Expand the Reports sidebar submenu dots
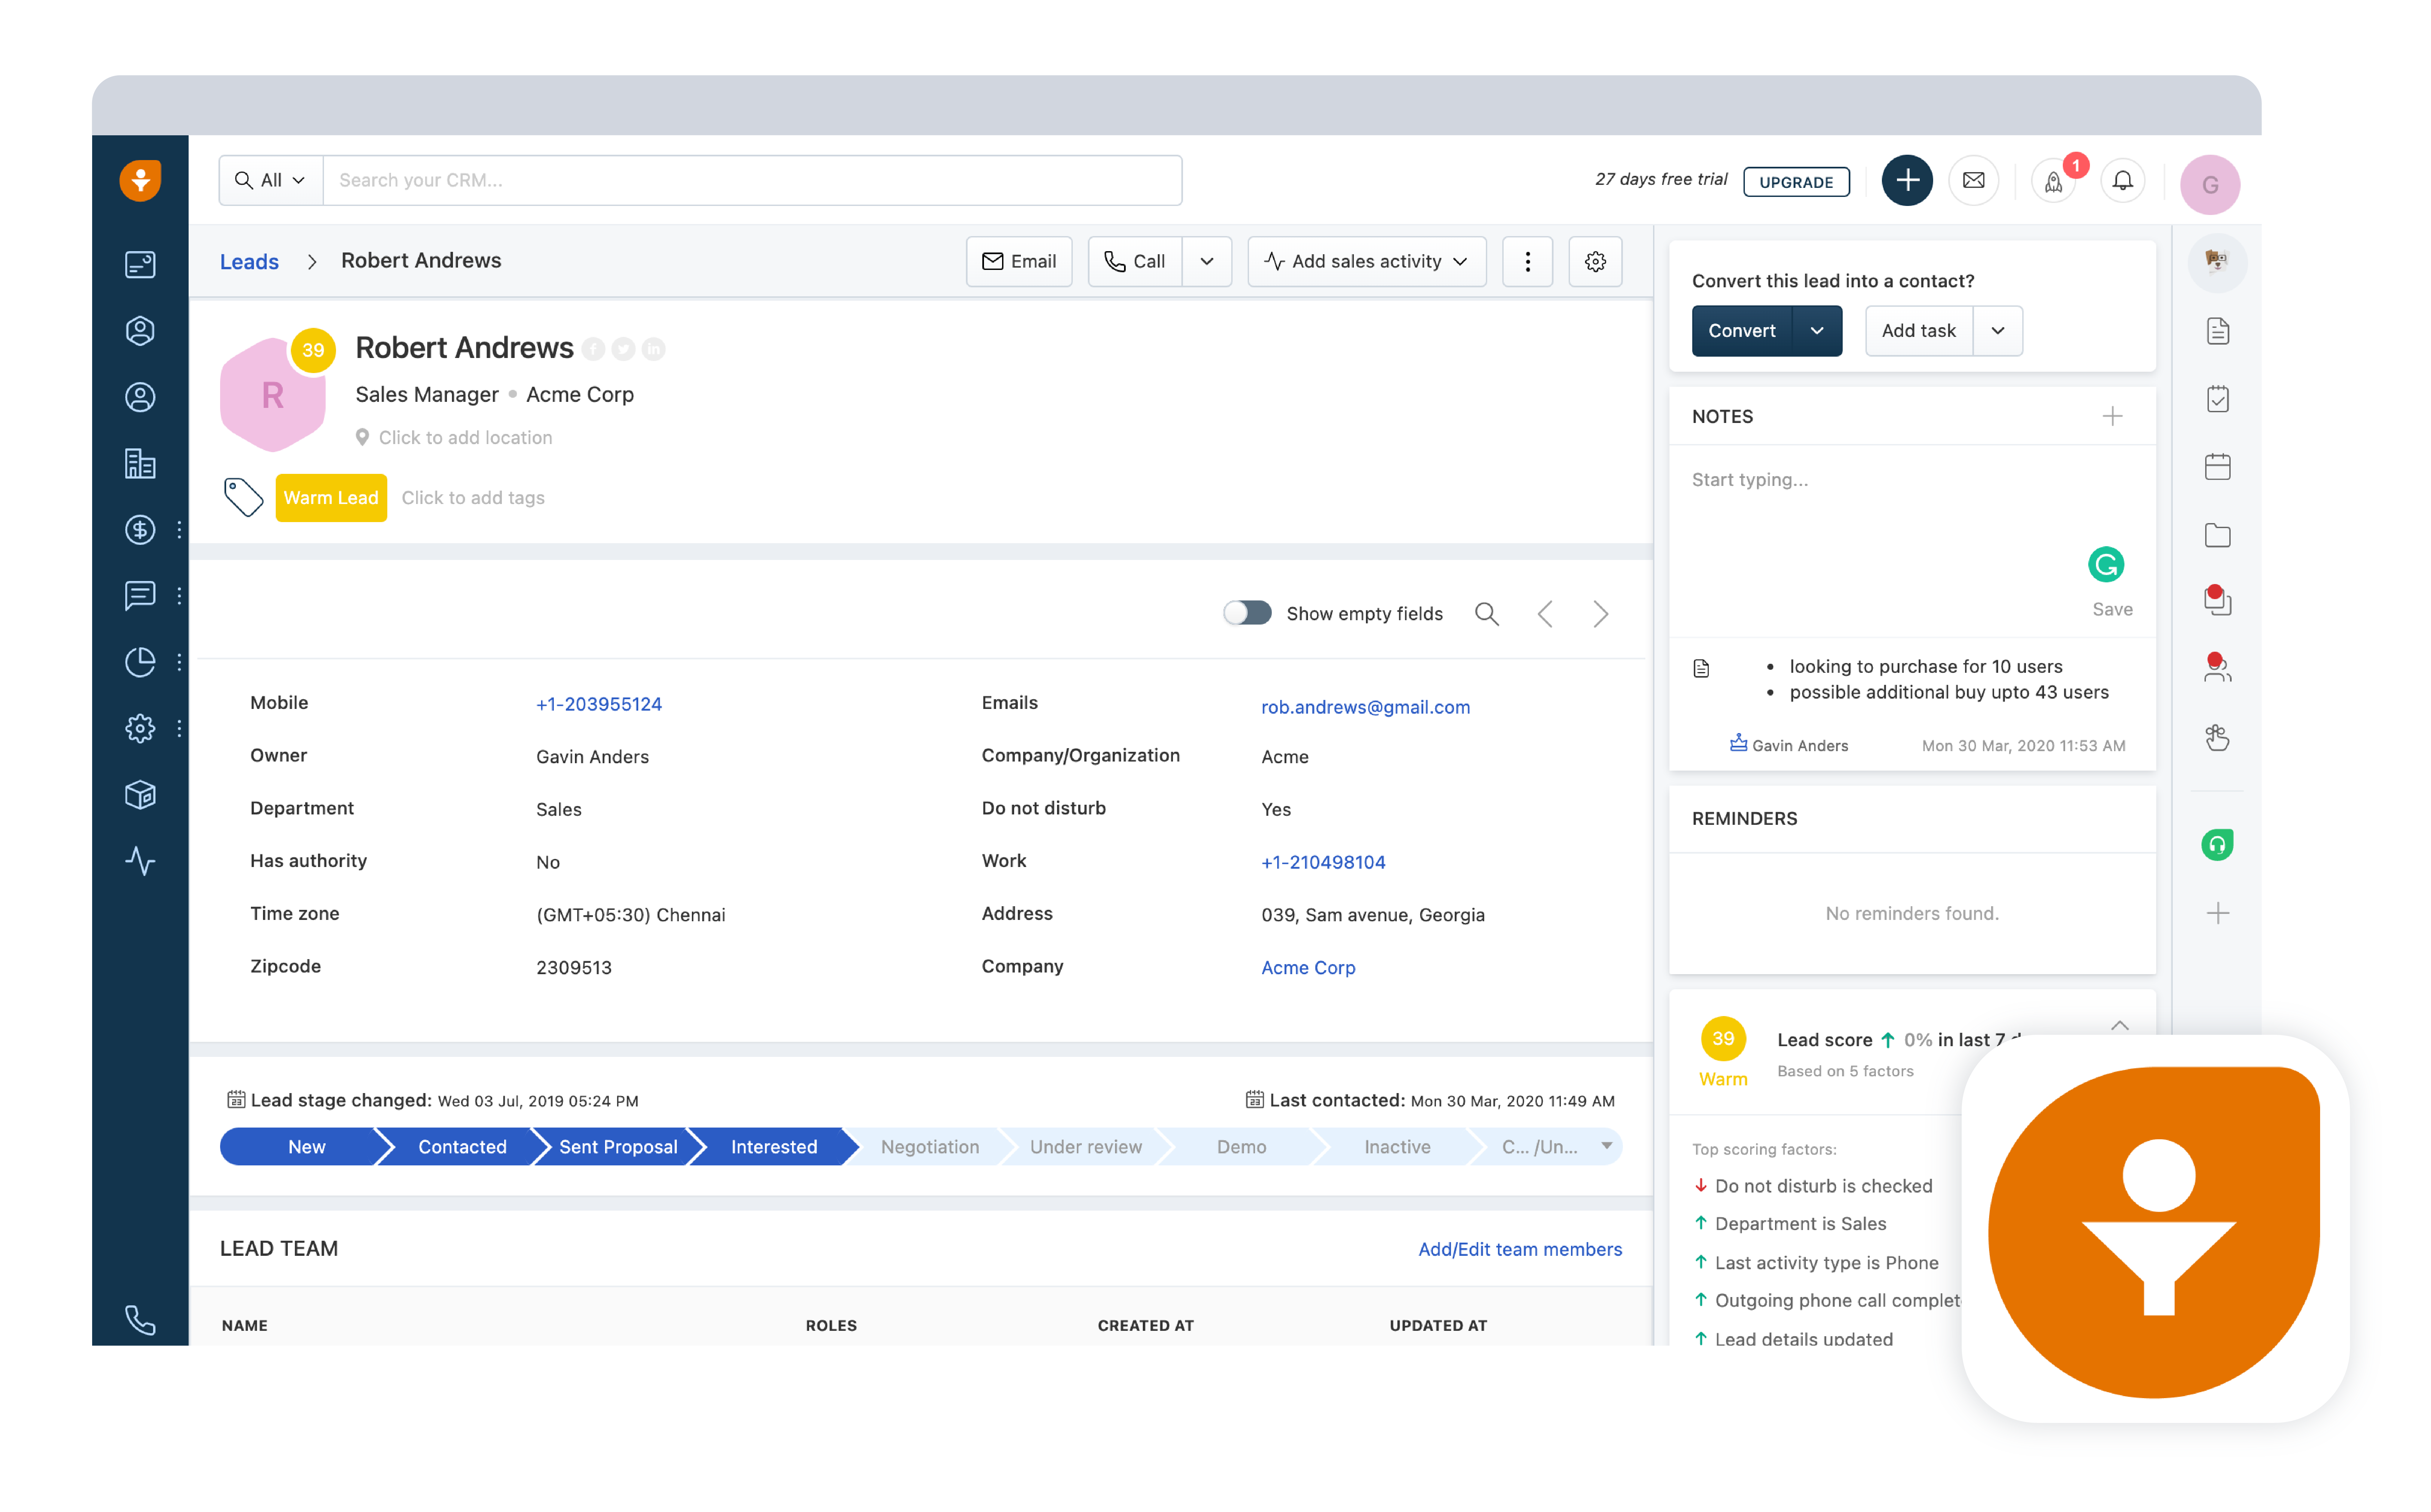2431x1512 pixels. (x=179, y=662)
